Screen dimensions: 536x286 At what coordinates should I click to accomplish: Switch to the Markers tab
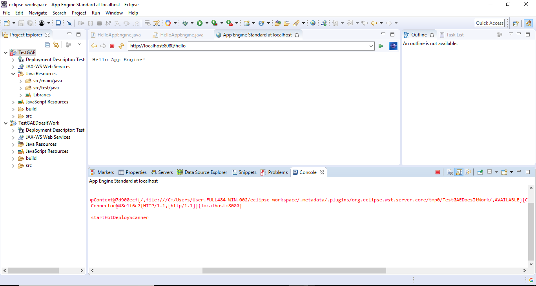[x=102, y=172]
